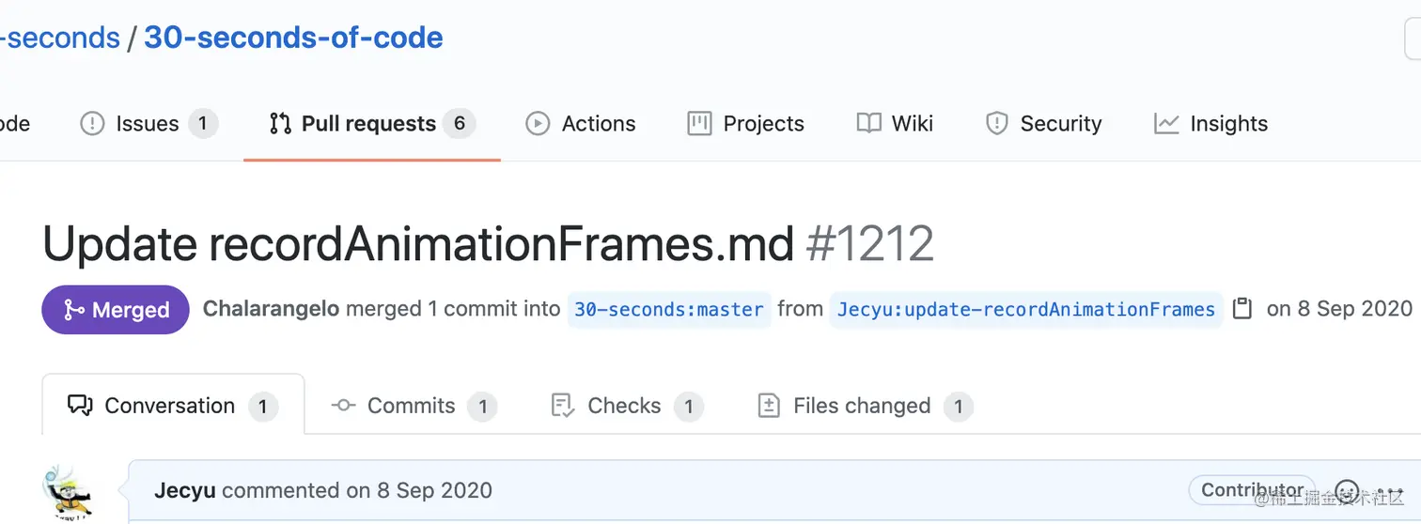Image resolution: width=1421 pixels, height=524 pixels.
Task: Switch to the Checks tab
Action: 626,406
